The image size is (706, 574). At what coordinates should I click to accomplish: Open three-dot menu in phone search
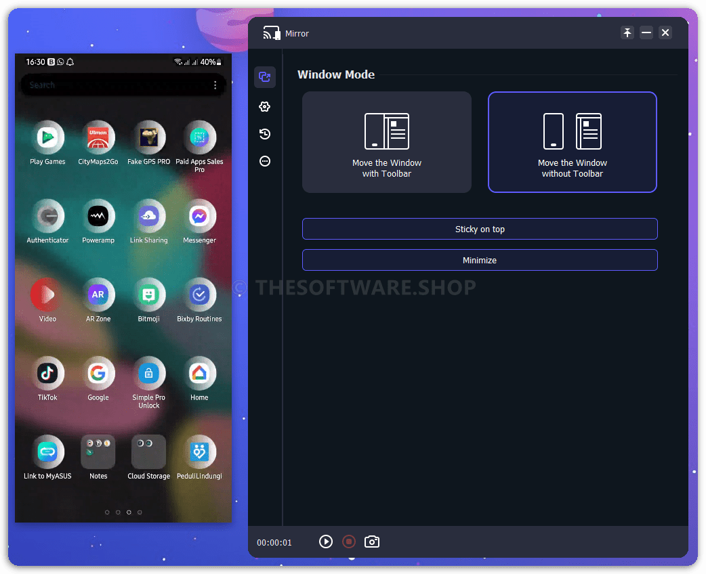click(215, 85)
